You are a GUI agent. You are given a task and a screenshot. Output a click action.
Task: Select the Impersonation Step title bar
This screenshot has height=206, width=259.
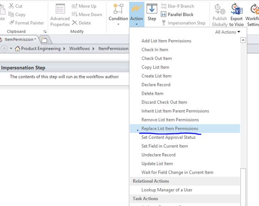point(65,67)
